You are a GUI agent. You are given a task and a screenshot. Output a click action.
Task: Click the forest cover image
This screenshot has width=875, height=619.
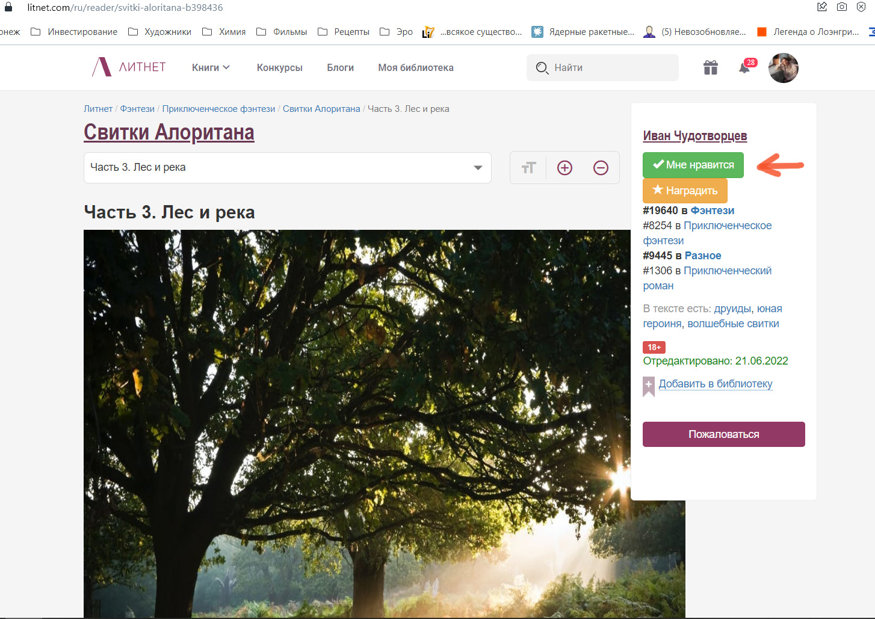tap(355, 421)
